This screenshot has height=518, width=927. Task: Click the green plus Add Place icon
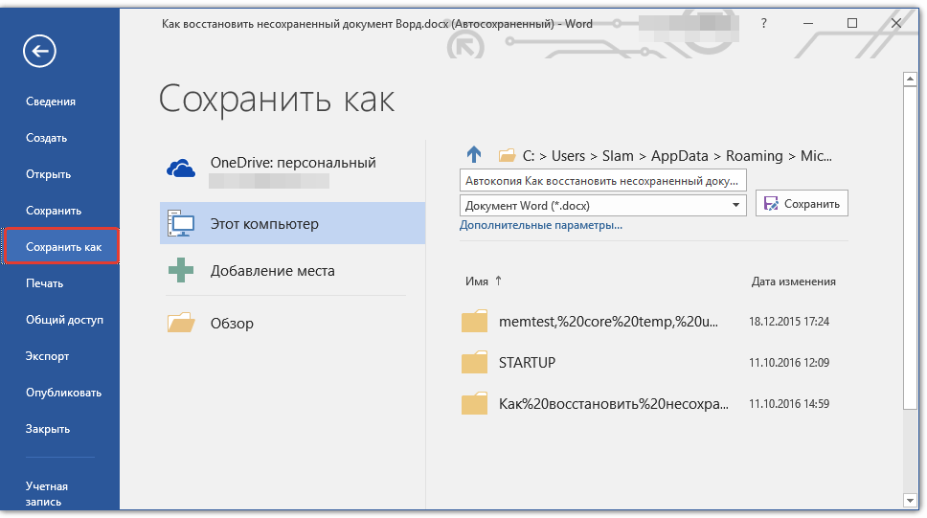pos(181,270)
